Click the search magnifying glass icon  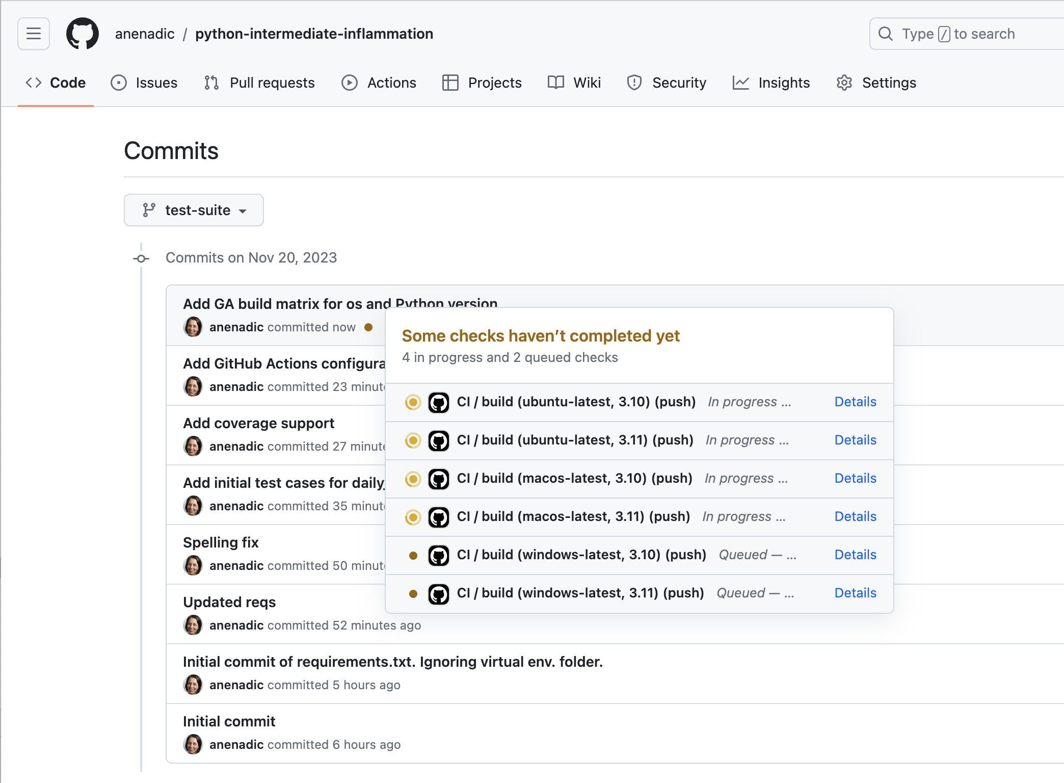click(886, 33)
